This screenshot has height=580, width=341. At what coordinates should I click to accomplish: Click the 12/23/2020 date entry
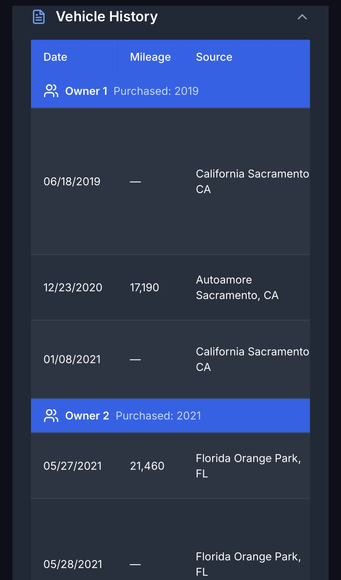[73, 287]
